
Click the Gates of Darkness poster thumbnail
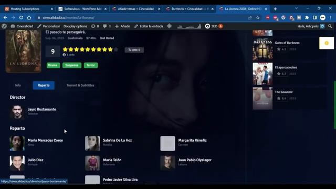pos(262,49)
